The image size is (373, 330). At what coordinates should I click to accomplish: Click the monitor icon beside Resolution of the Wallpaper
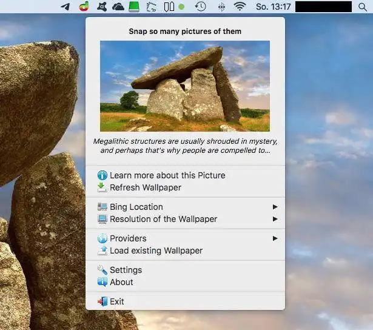click(102, 219)
